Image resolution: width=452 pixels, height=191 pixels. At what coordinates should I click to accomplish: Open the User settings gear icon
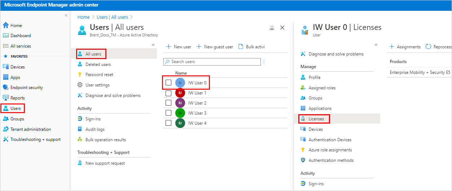80,85
